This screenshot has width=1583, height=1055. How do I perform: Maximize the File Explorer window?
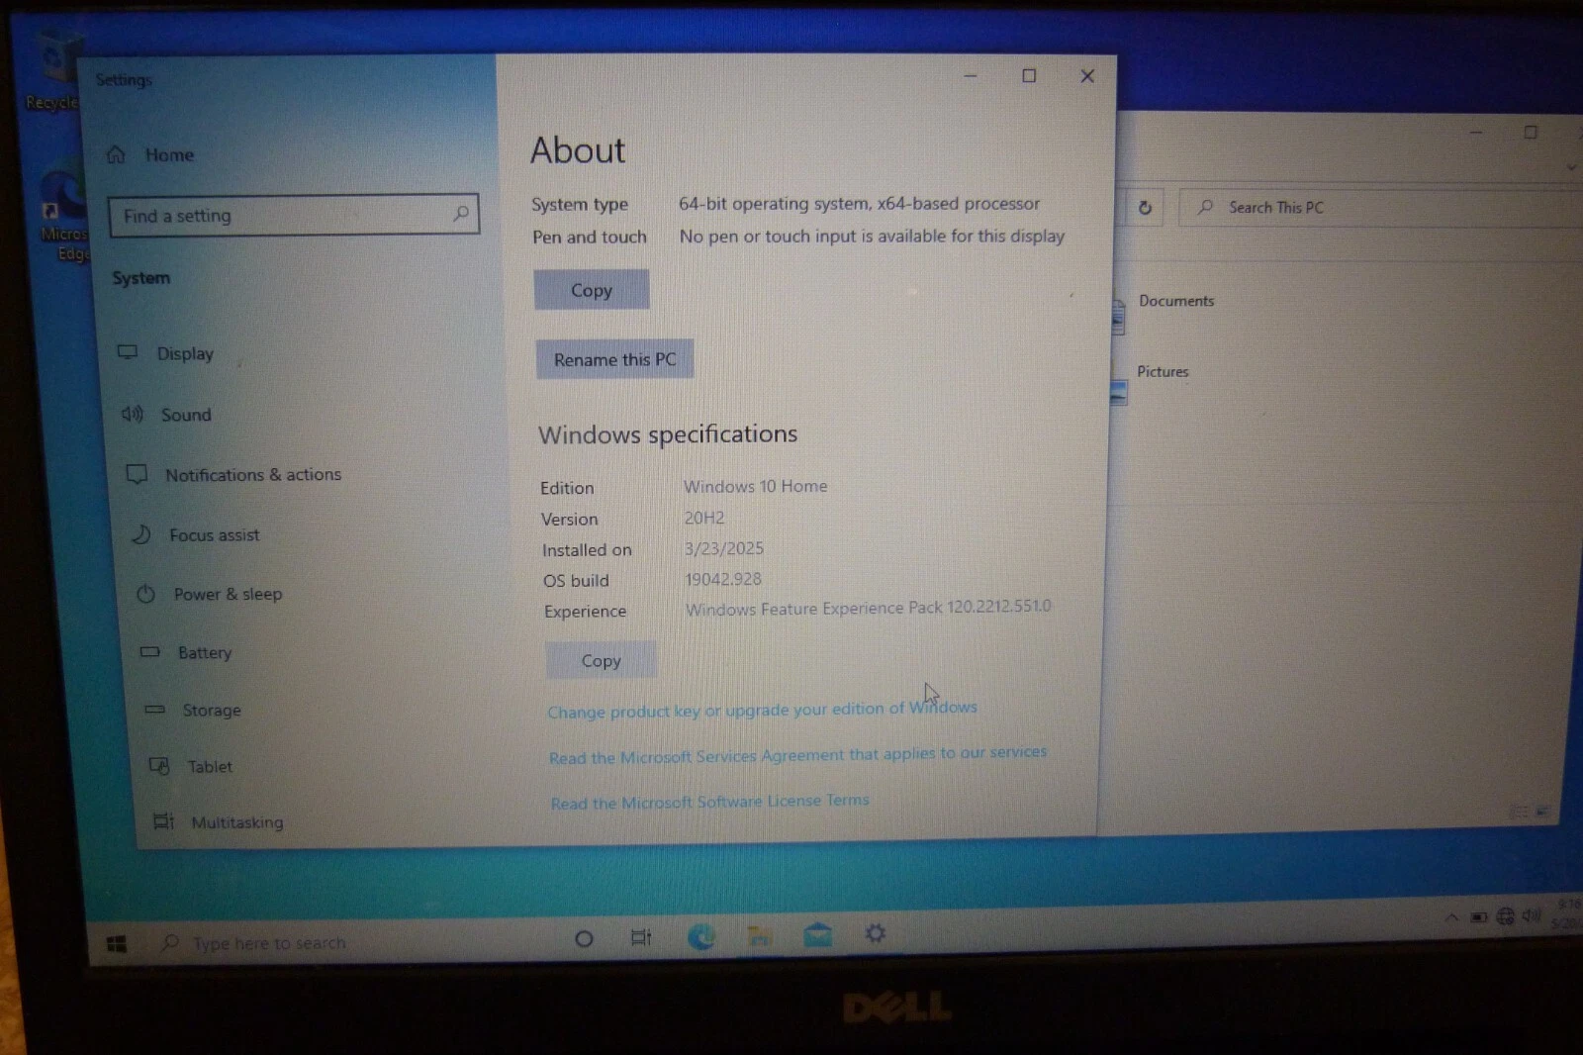pyautogui.click(x=1531, y=132)
